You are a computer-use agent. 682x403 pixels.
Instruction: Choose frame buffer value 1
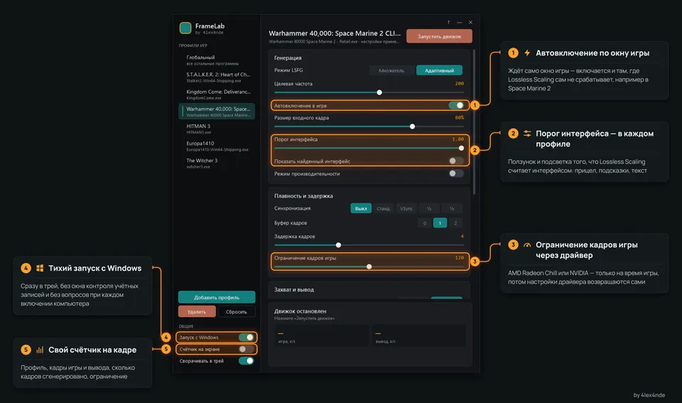[x=440, y=223]
